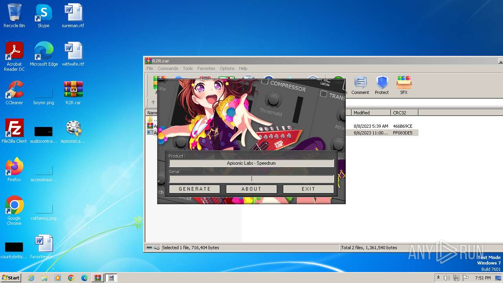Open WinRAR Commands menu
Image resolution: width=503 pixels, height=283 pixels.
coord(168,68)
